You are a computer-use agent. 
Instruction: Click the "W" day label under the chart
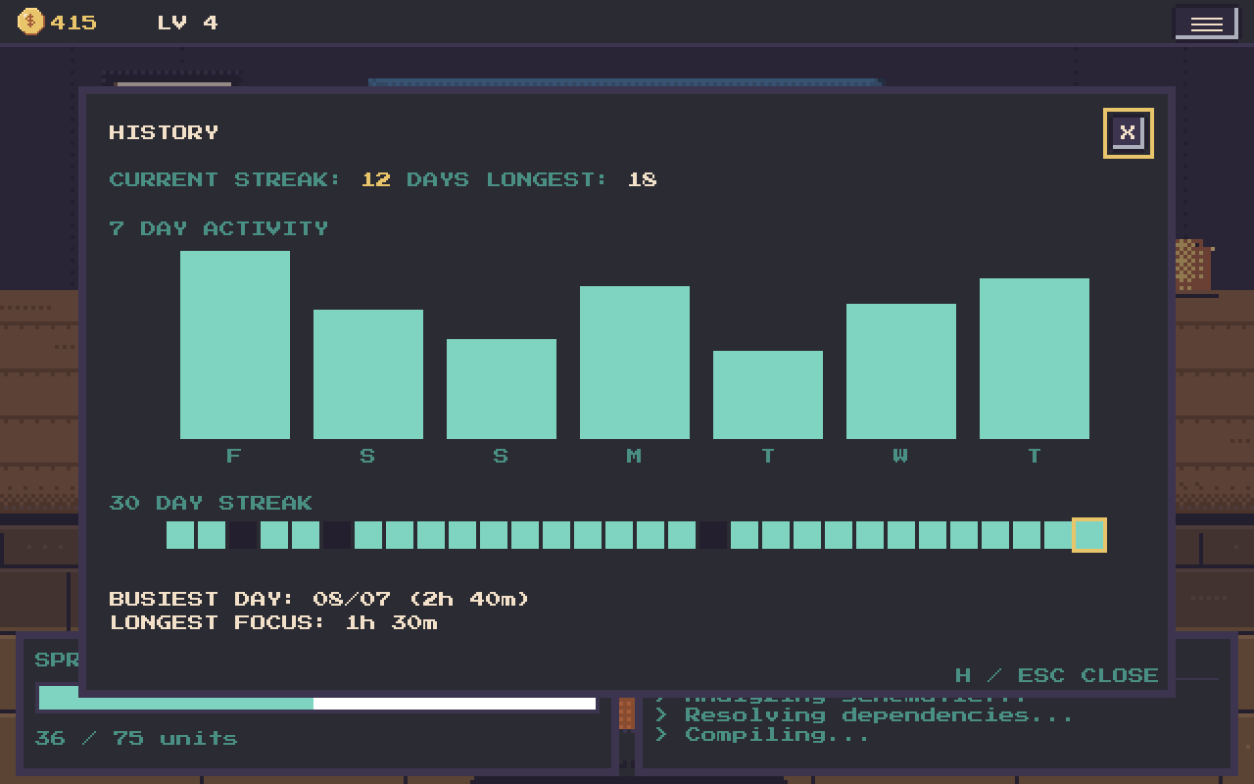coord(900,456)
